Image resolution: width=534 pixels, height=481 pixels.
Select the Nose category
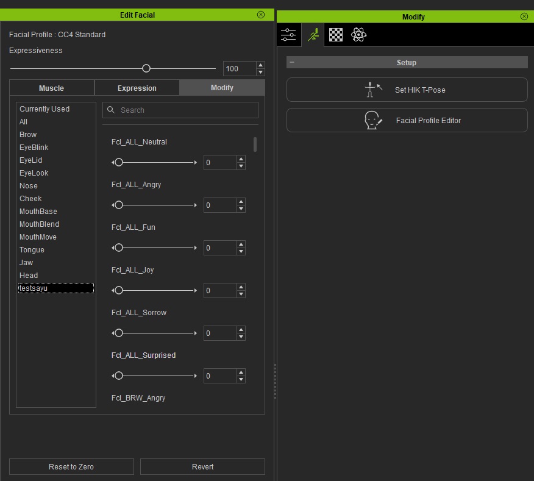pyautogui.click(x=28, y=186)
